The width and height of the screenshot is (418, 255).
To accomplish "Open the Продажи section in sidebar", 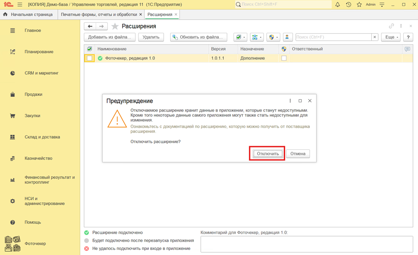I will 33,95.
